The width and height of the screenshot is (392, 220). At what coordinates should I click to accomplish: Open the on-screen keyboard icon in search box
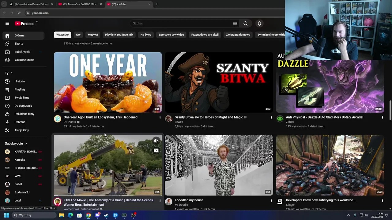tap(235, 24)
